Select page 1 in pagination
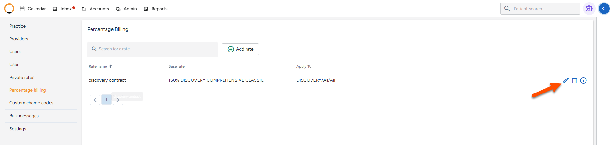This screenshot has height=145, width=614. click(x=106, y=100)
